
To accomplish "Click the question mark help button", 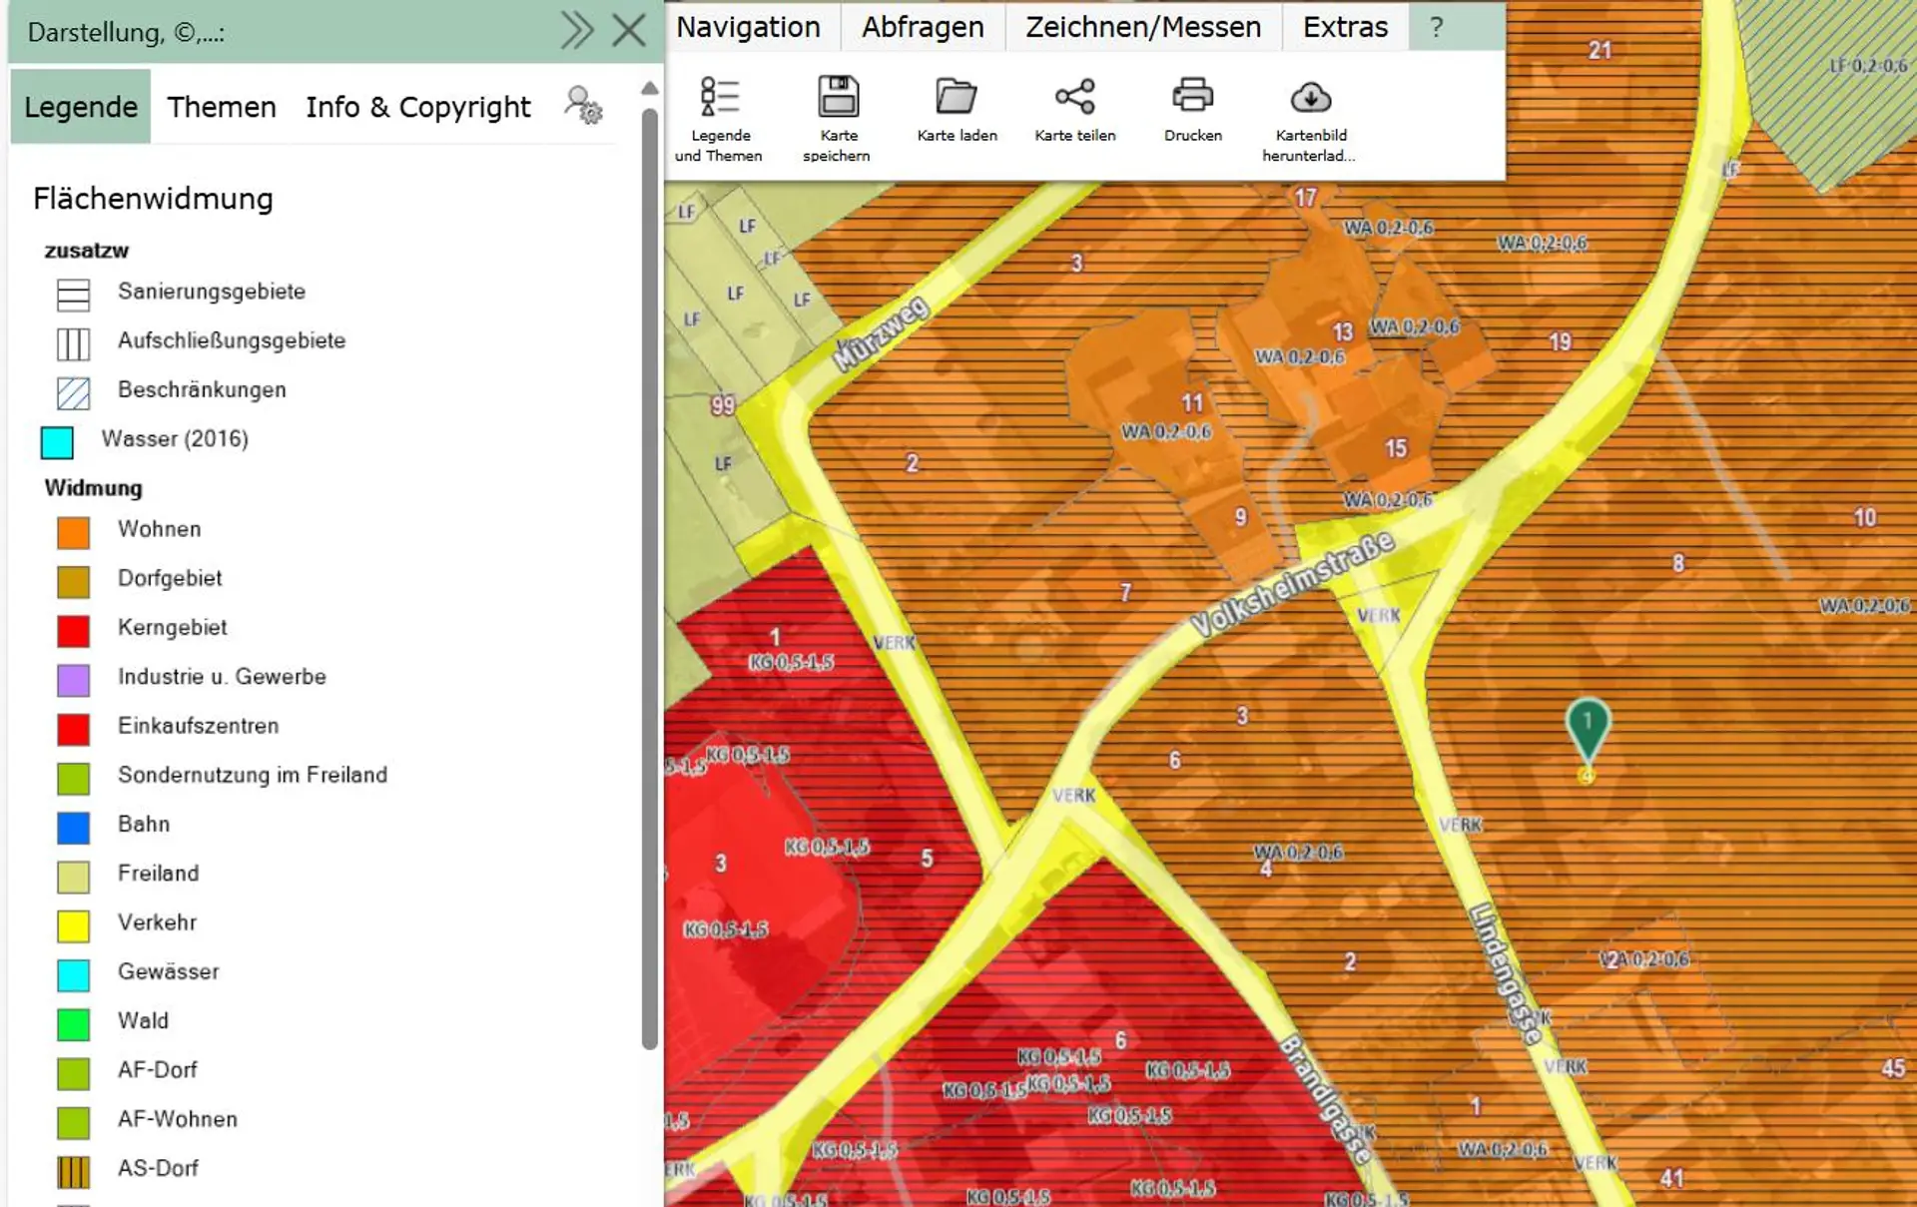I will (x=1436, y=27).
